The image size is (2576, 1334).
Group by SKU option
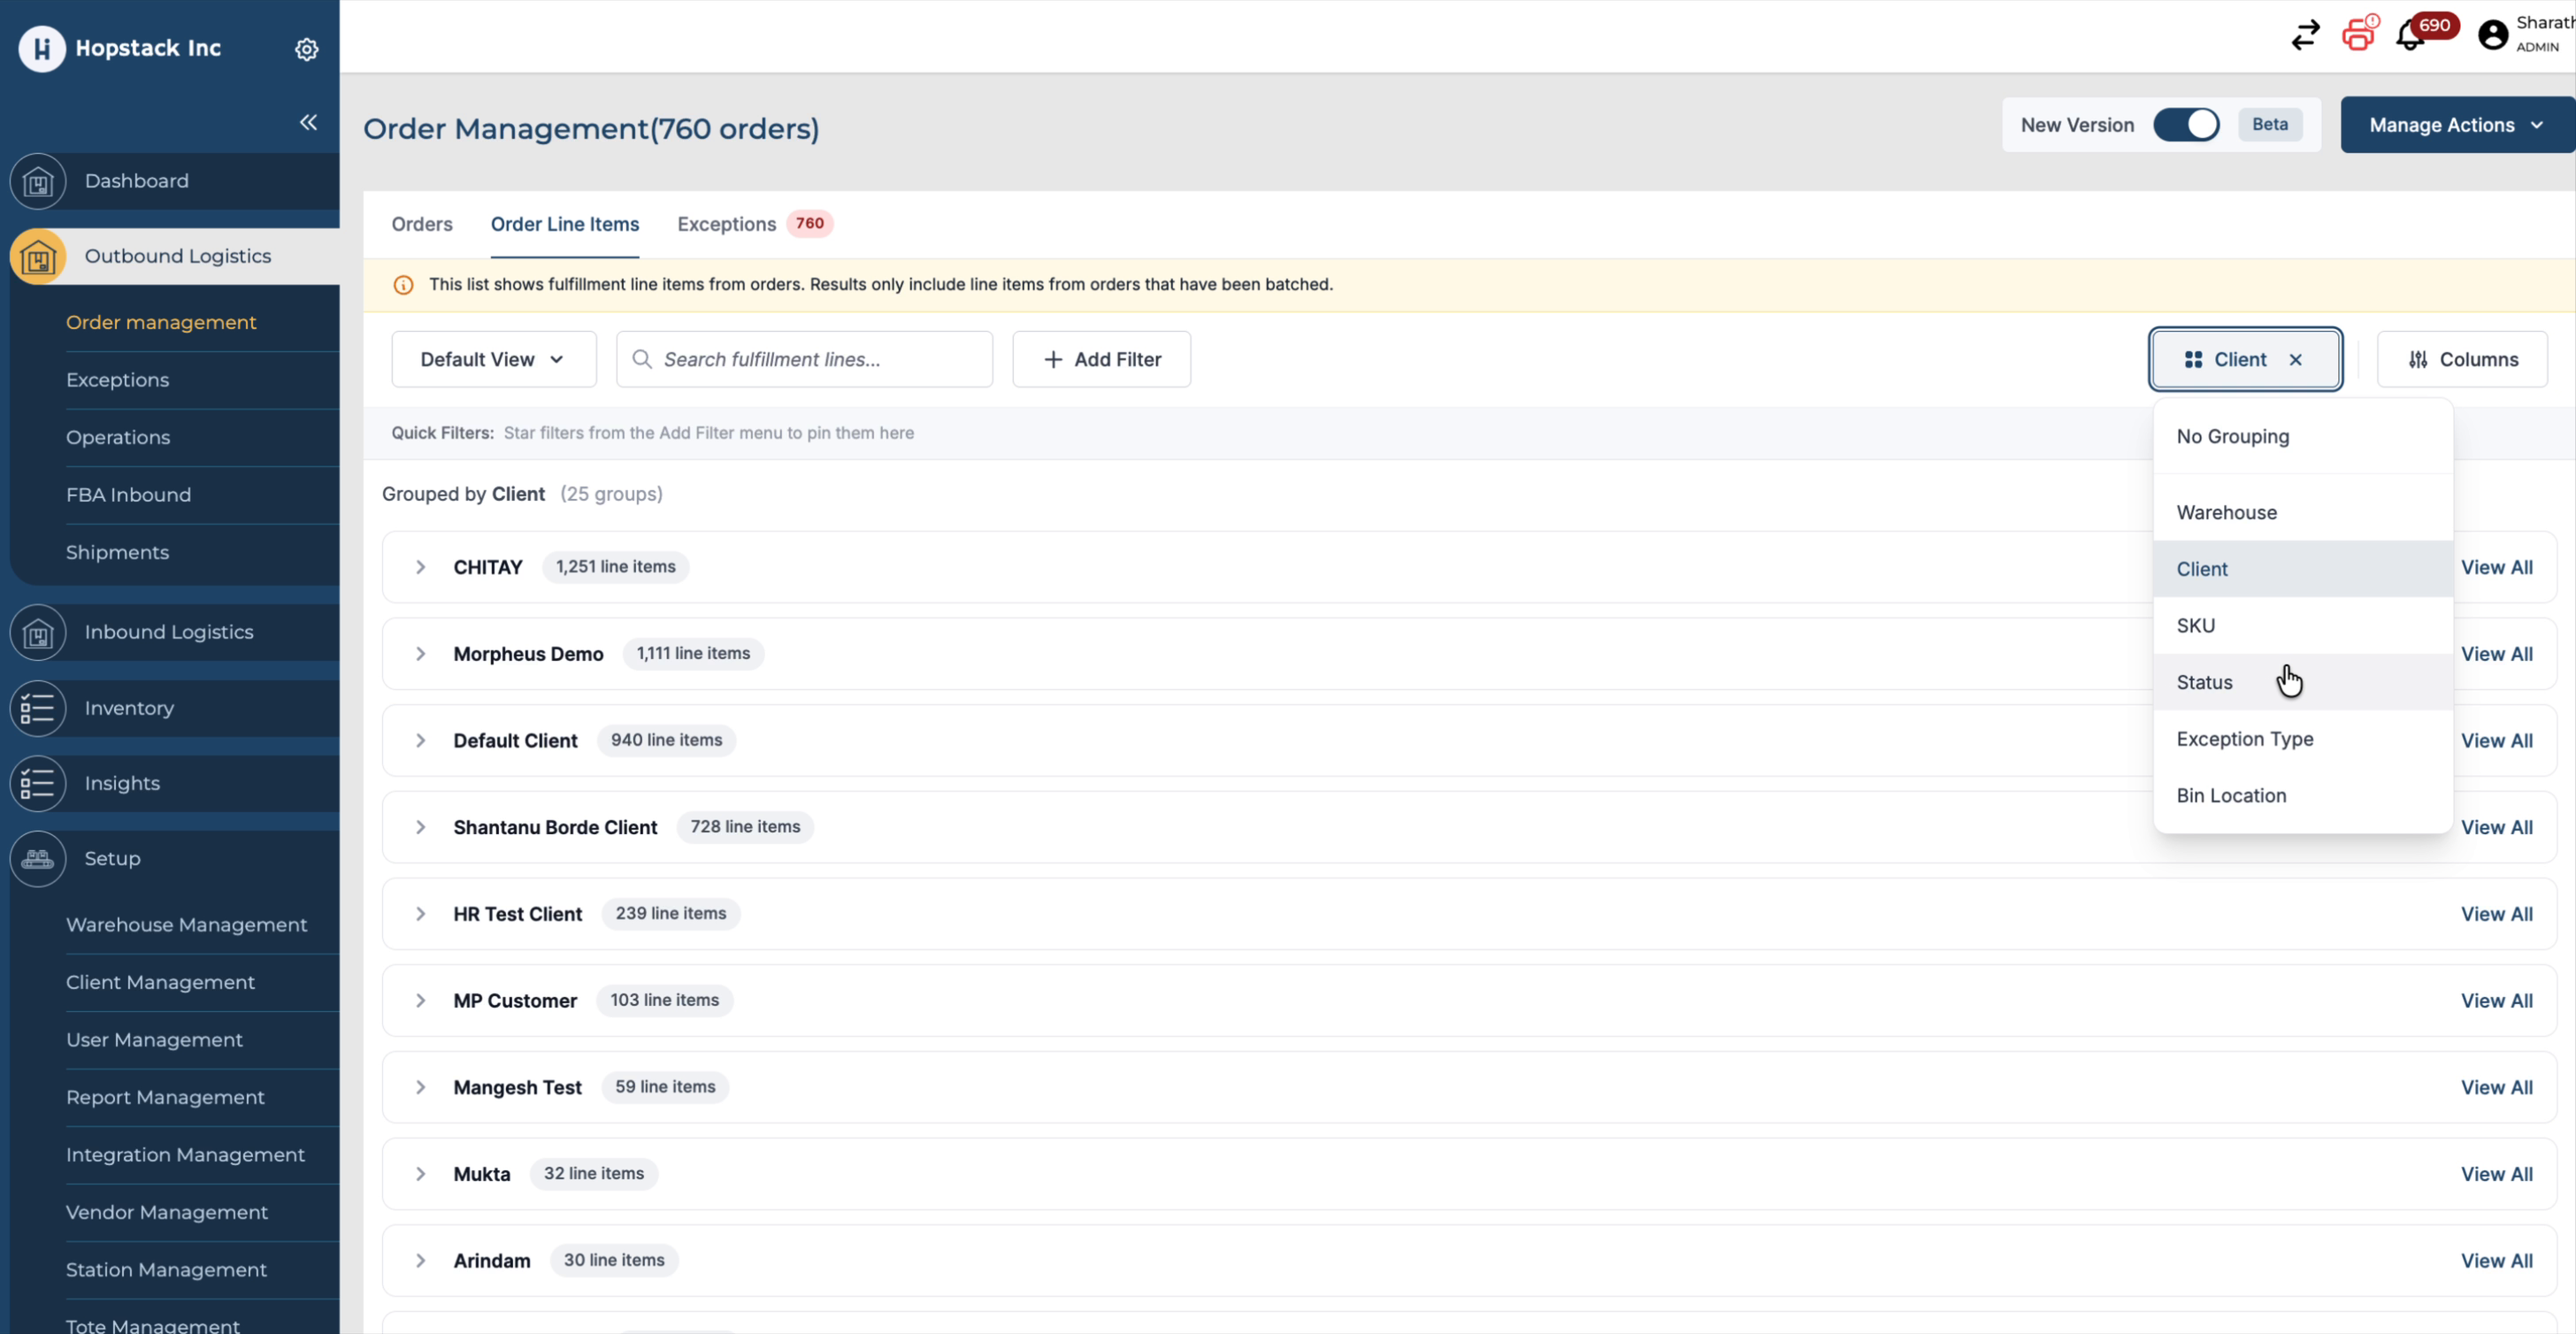[2303, 626]
